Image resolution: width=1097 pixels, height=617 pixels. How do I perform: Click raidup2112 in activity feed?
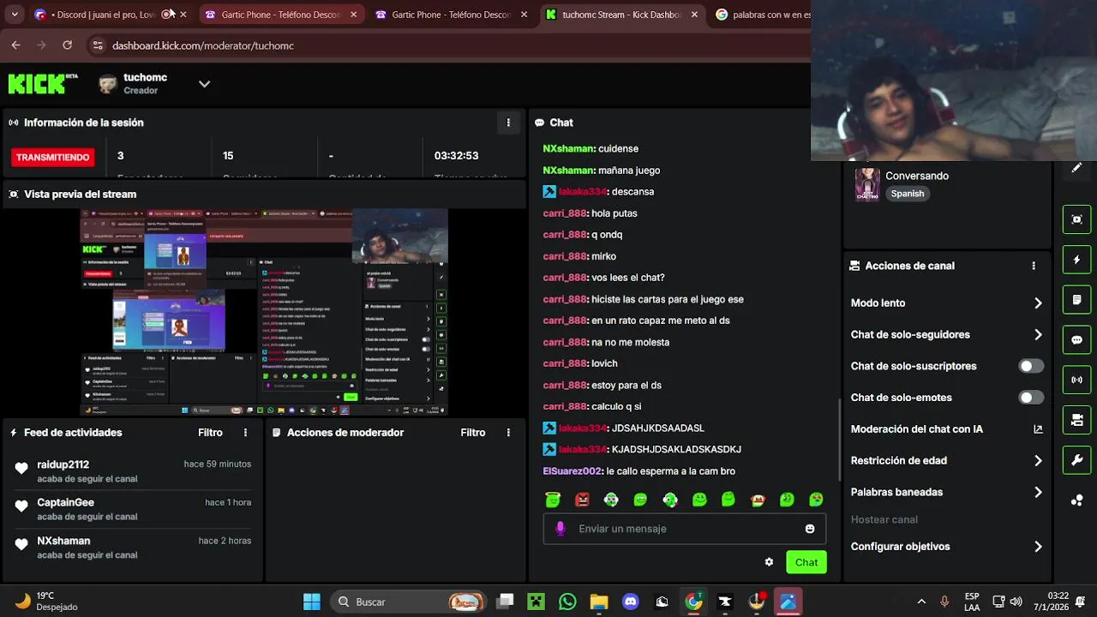63,464
